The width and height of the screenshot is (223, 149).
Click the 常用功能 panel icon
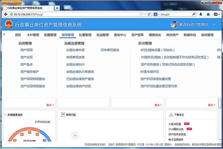point(63,114)
